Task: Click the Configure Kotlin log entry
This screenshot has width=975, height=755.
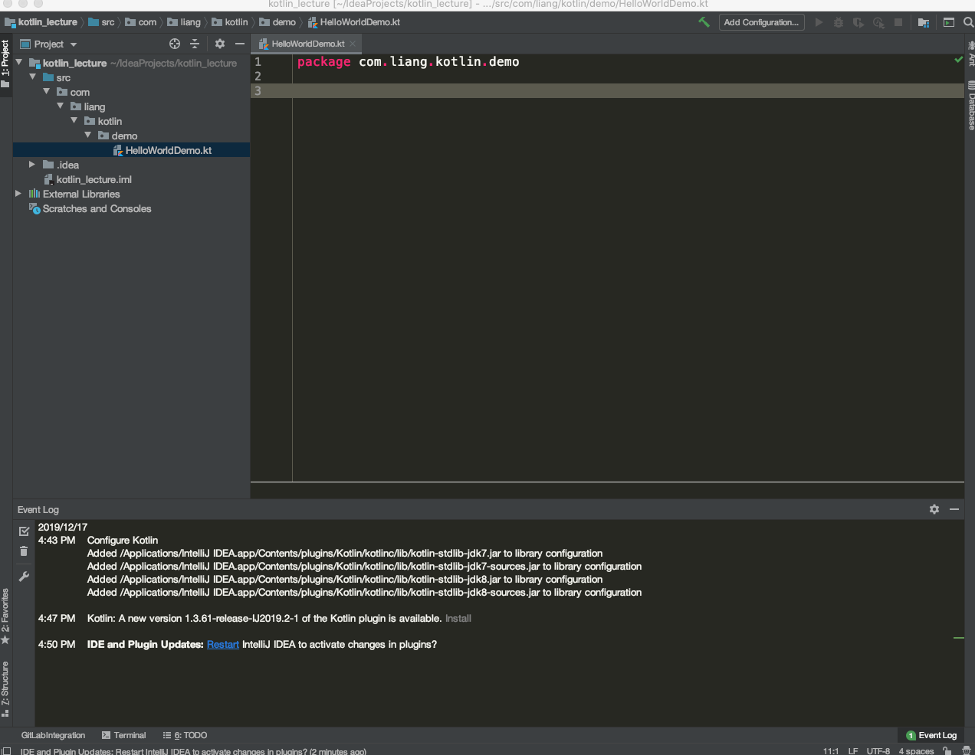Action: pos(123,540)
